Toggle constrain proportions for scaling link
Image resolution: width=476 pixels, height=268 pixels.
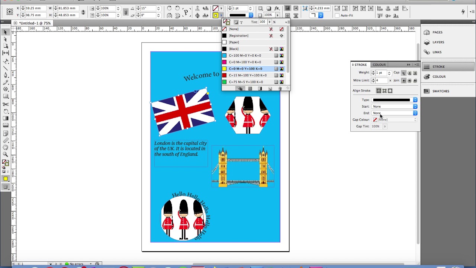[126, 12]
